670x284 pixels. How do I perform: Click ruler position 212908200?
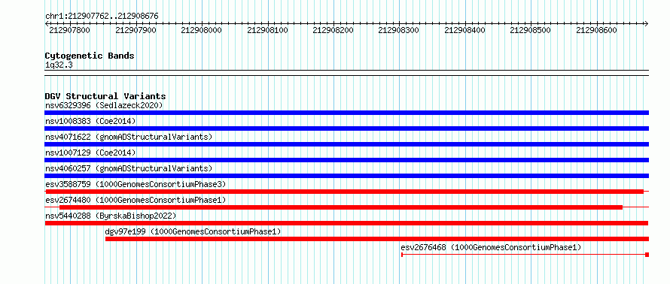[333, 30]
